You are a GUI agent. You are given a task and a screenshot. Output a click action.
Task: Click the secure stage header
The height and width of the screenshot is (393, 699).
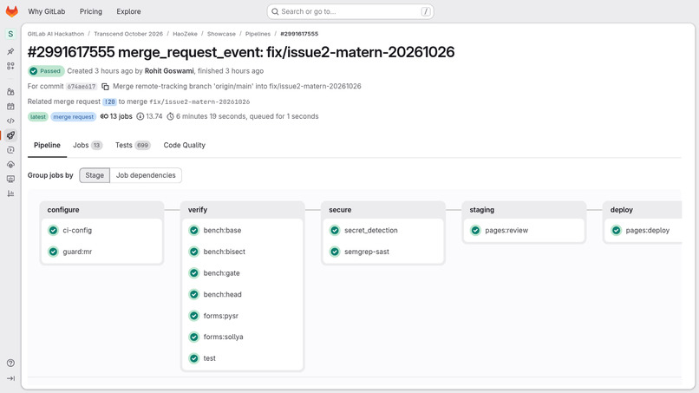340,210
